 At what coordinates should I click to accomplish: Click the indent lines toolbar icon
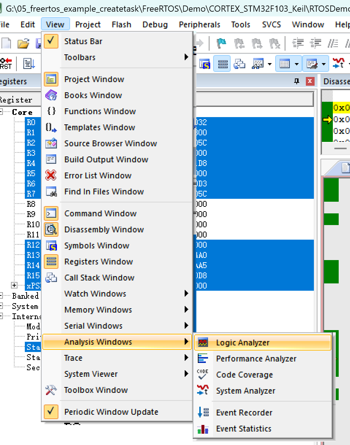click(299, 44)
